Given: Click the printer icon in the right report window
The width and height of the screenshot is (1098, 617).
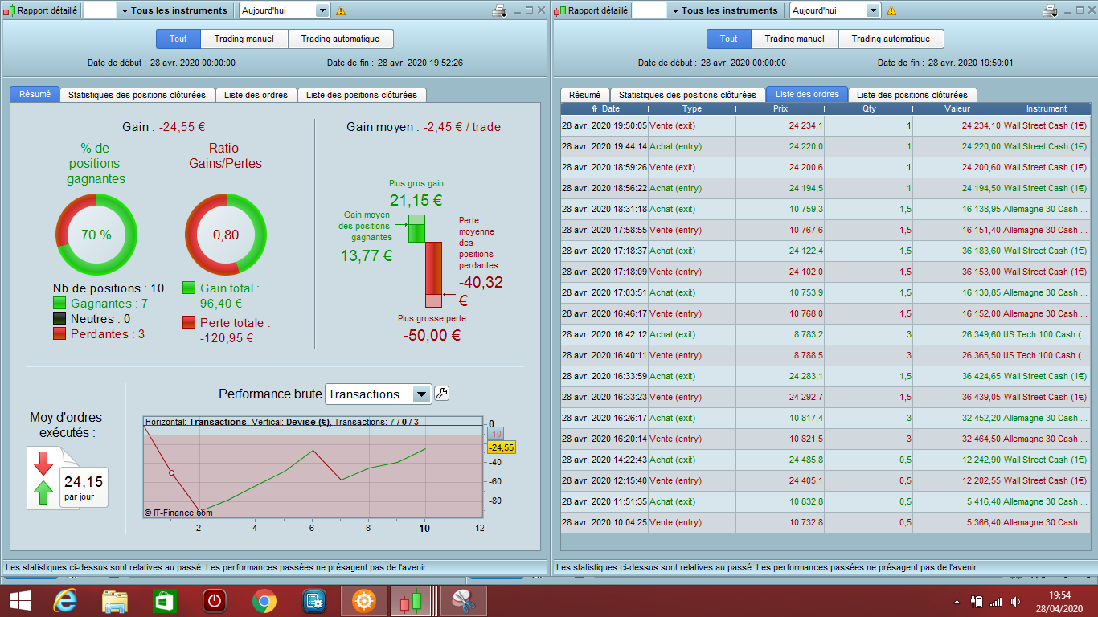Looking at the screenshot, I should pos(1050,10).
